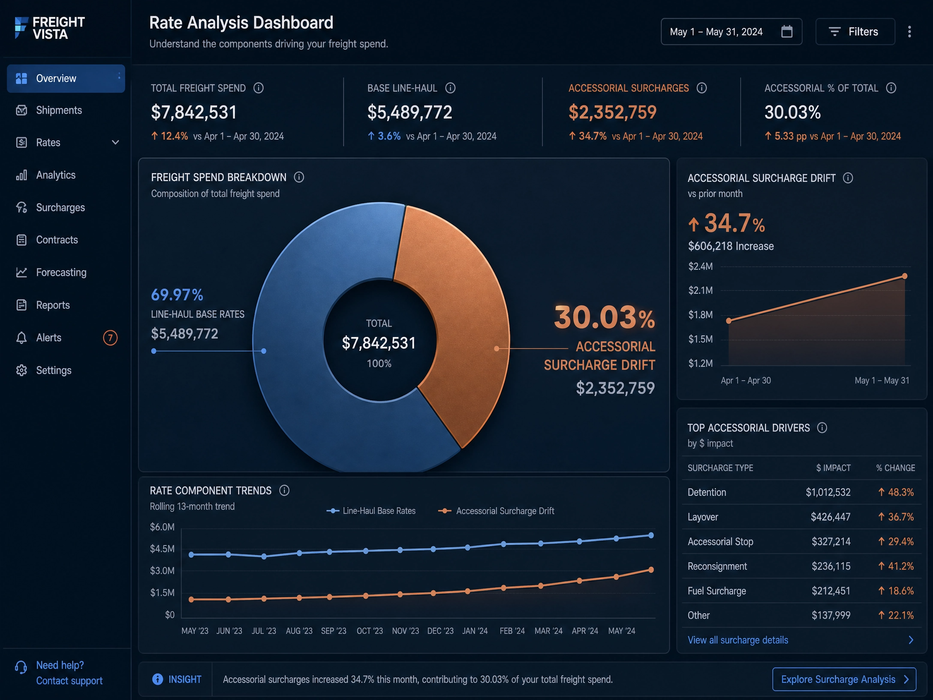Sort by the SURCHARGE TYPE column header
This screenshot has width=933, height=700.
[x=720, y=468]
